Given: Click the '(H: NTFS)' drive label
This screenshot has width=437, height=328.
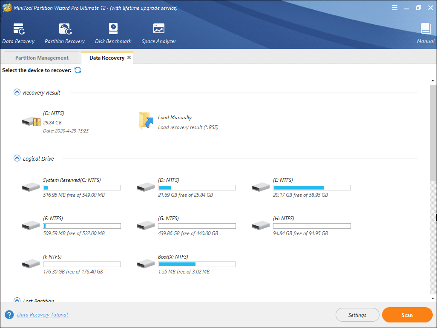Looking at the screenshot, I should pos(283,219).
